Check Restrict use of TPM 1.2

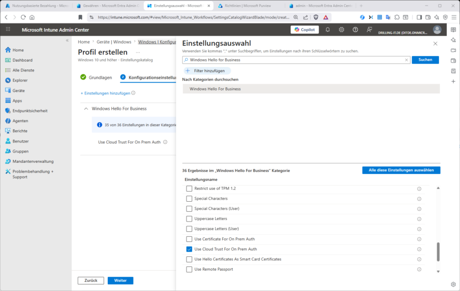tap(189, 189)
